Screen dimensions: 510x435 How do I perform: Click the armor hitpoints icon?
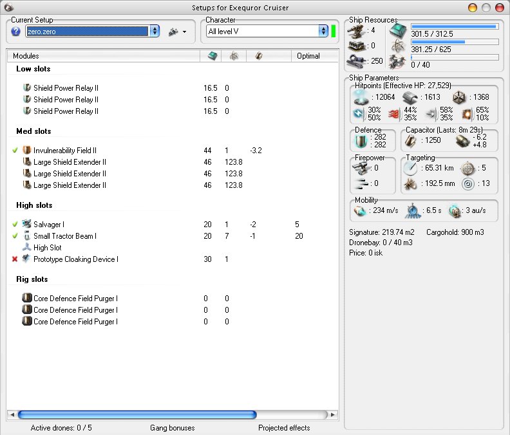(410, 97)
